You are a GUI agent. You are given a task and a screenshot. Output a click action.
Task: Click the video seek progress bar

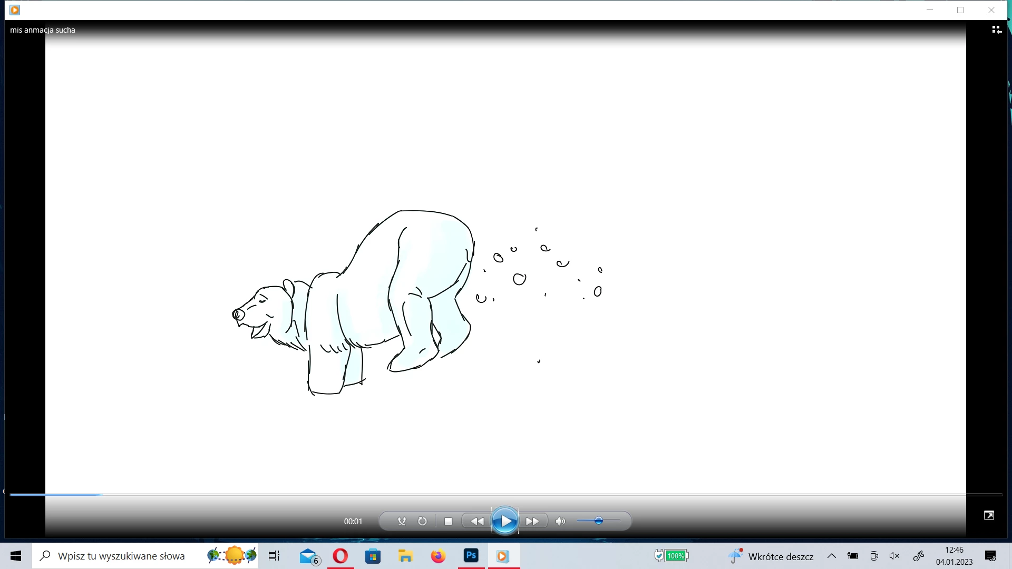click(x=506, y=495)
